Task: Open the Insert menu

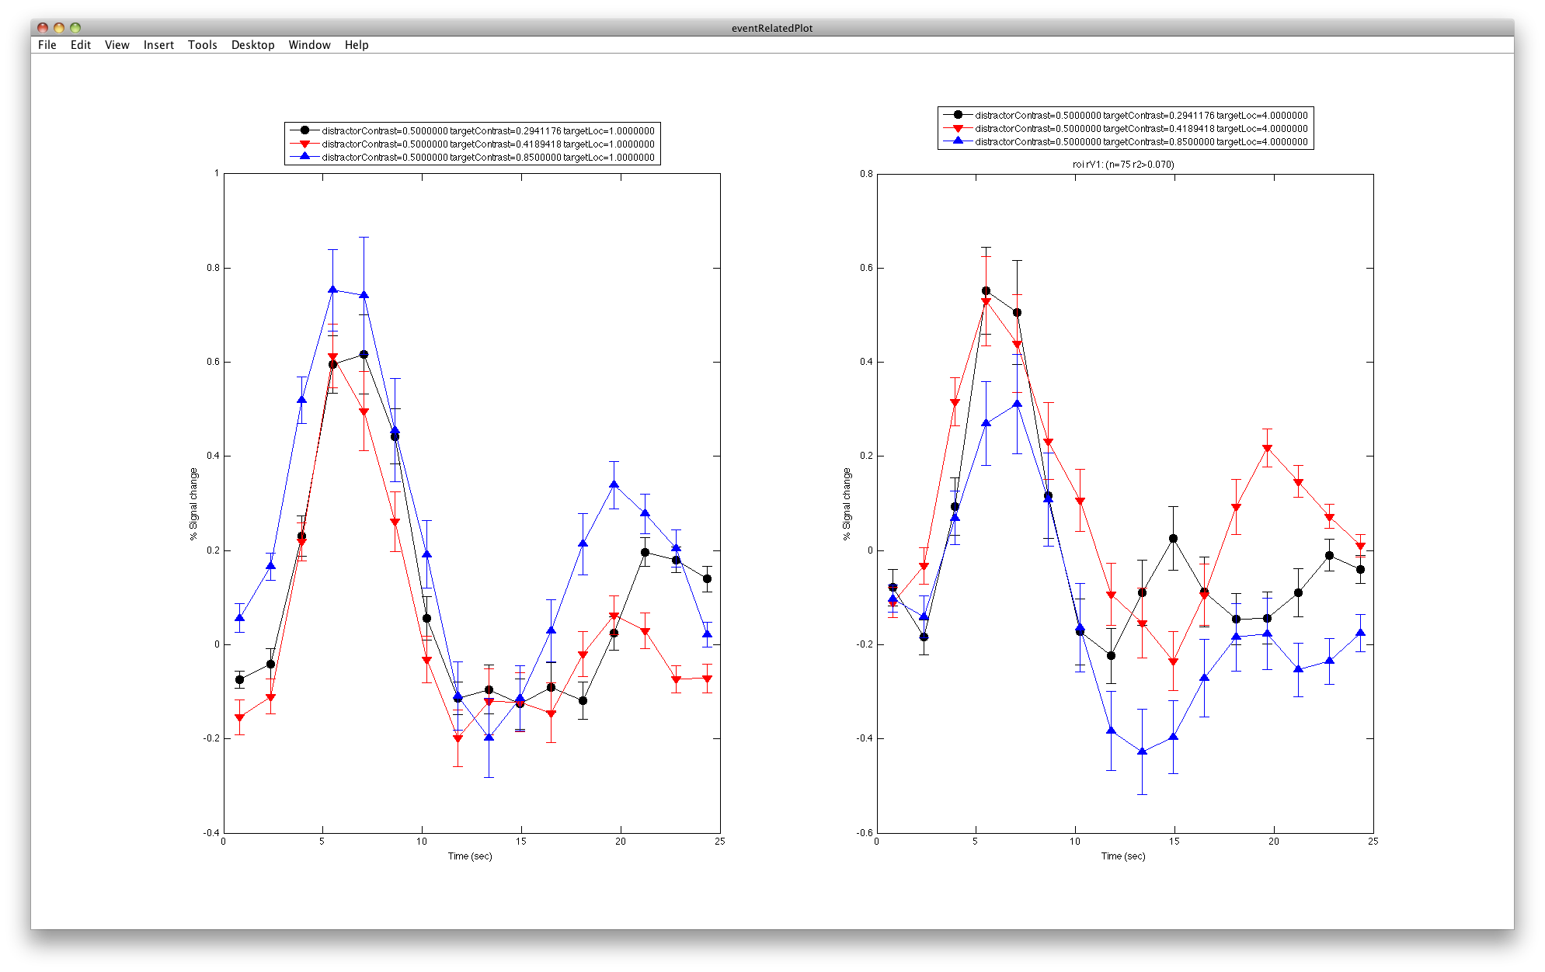Action: [x=158, y=45]
